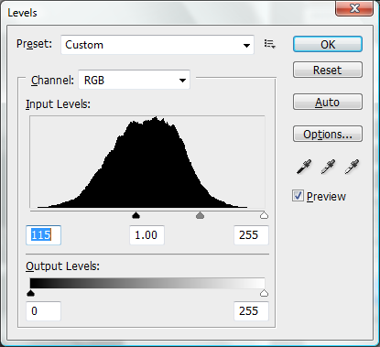Viewport: 380px width, 347px height.
Task: Select the black point eyedropper
Action: (304, 167)
